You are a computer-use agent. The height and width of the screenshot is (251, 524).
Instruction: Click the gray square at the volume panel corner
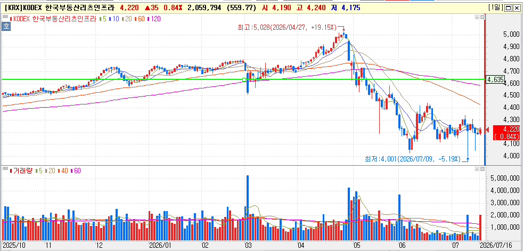[5, 168]
